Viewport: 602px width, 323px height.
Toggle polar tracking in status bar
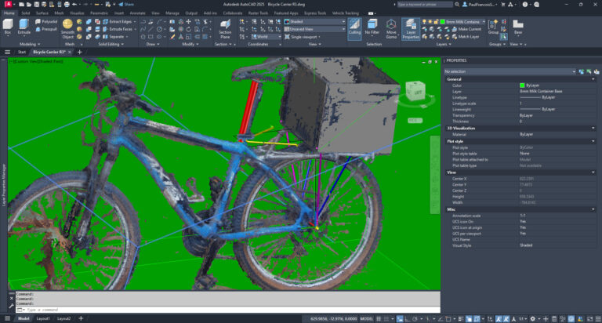(415, 319)
